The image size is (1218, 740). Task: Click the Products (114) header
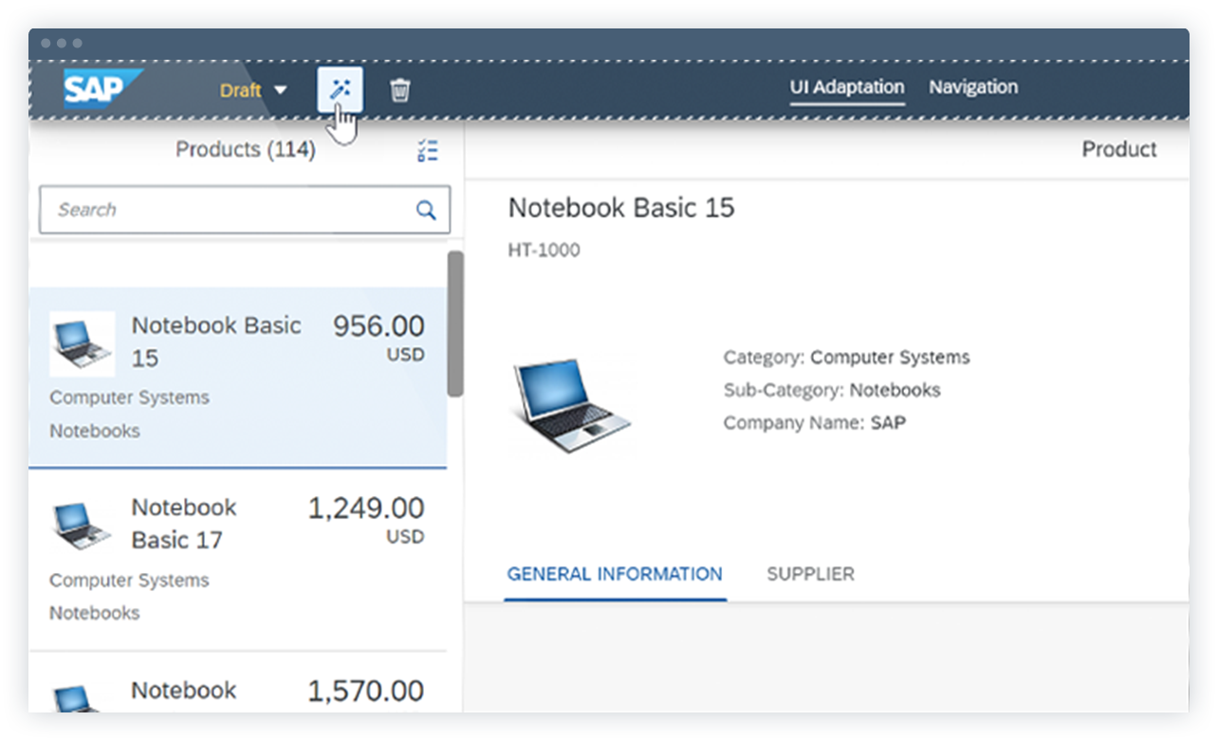point(245,150)
